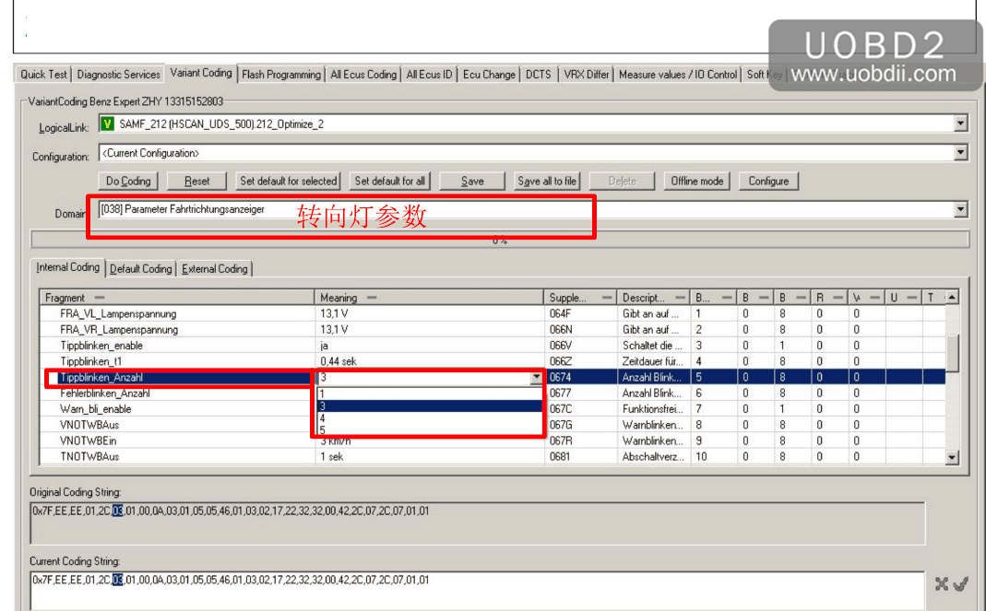
Task: Click scroll down arrow of coding table
Action: click(952, 457)
